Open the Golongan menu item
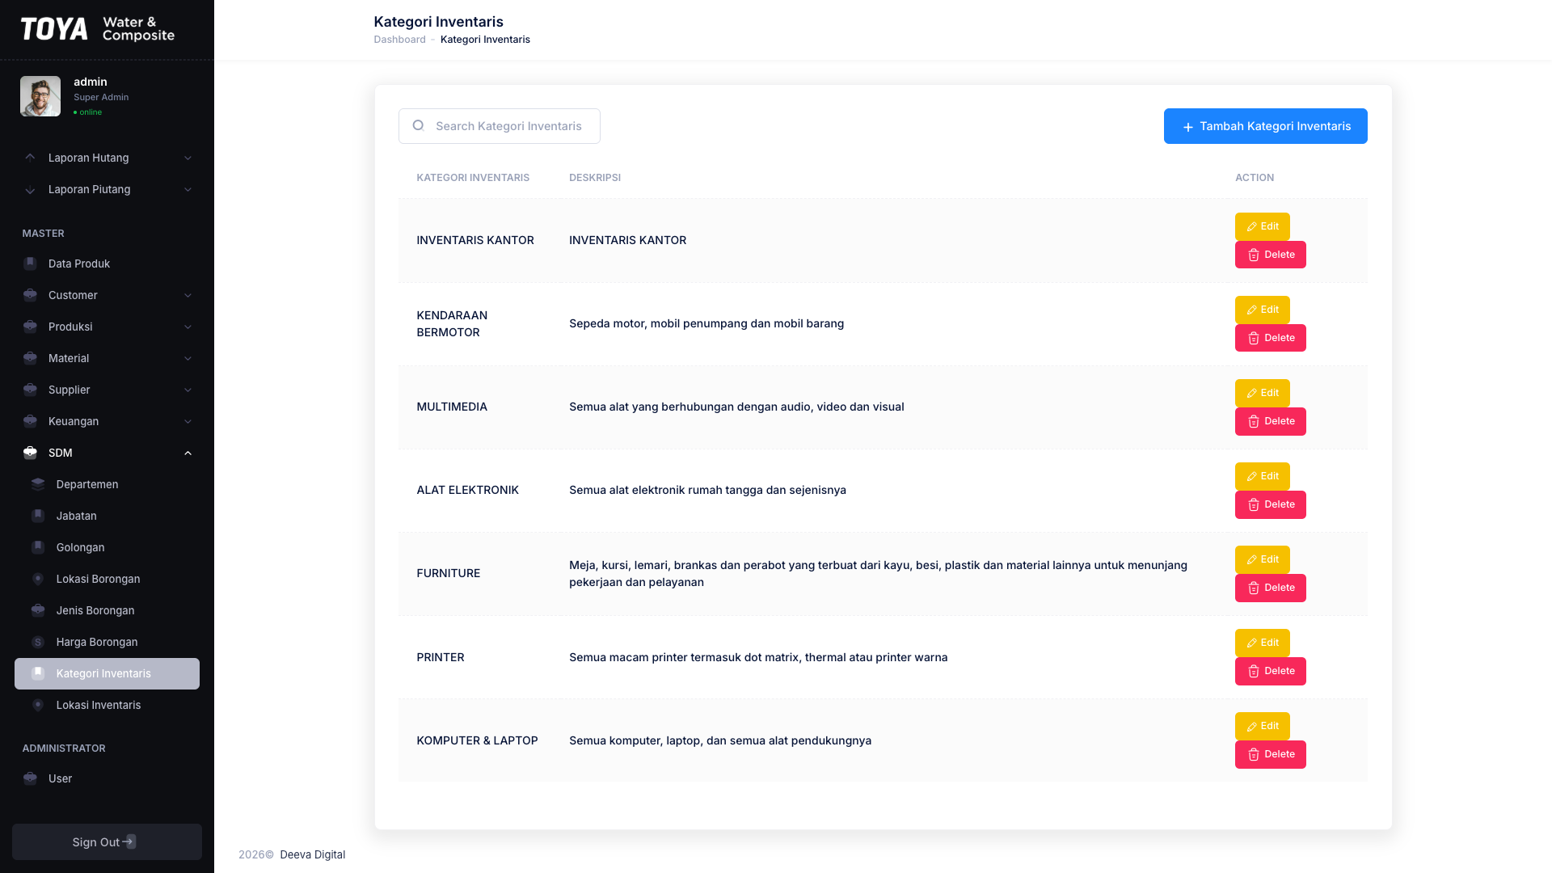Viewport: 1552px width, 873px height. tap(107, 547)
